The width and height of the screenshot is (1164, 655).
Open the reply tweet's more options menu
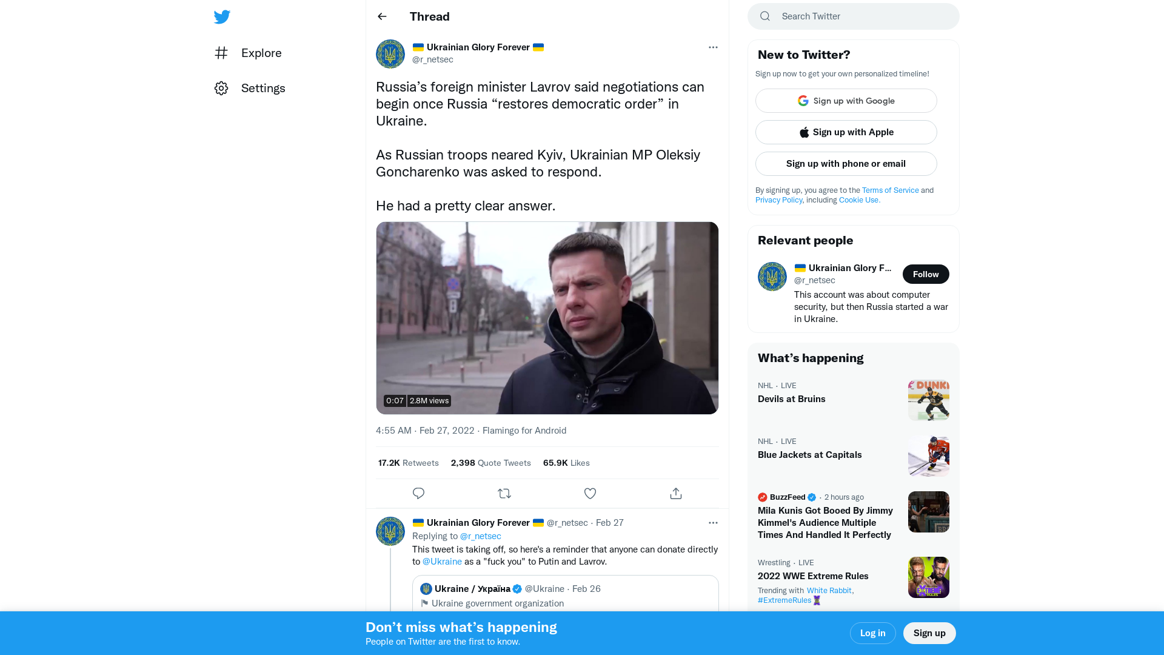pyautogui.click(x=713, y=523)
